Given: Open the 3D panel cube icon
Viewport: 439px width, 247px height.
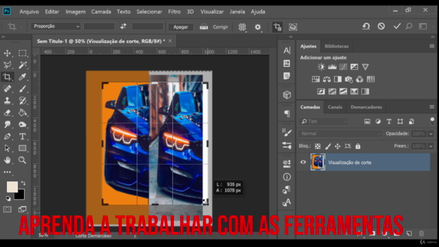Looking at the screenshot, I should [287, 95].
